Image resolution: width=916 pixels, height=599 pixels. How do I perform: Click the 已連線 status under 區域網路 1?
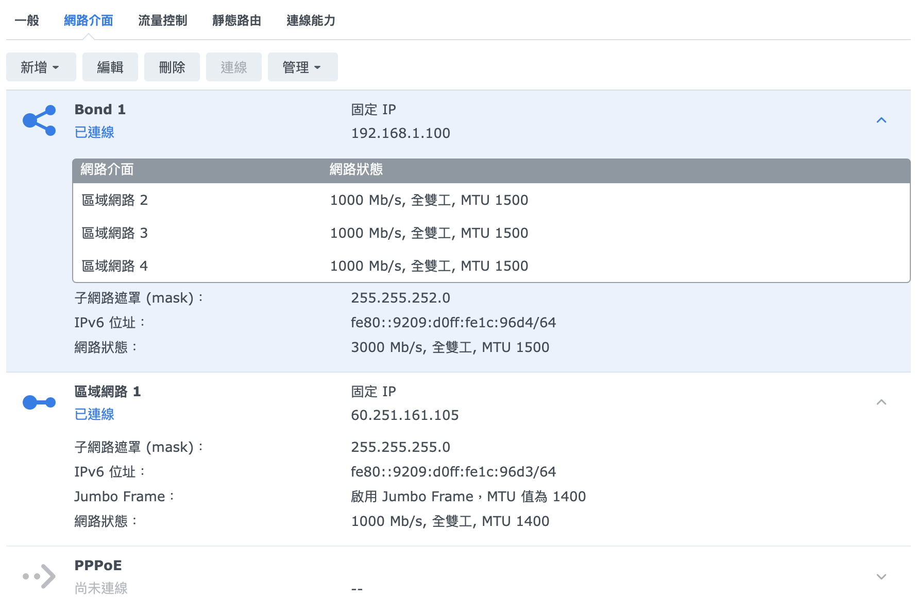pyautogui.click(x=94, y=415)
